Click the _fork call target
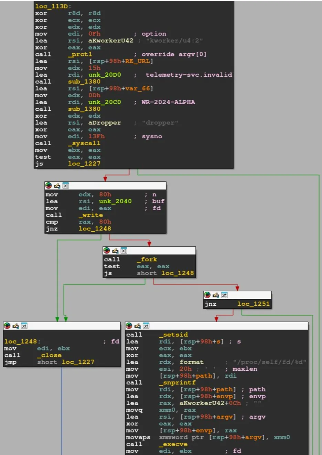 147,259
